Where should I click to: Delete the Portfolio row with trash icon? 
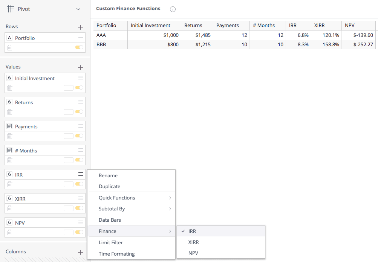pos(10,48)
